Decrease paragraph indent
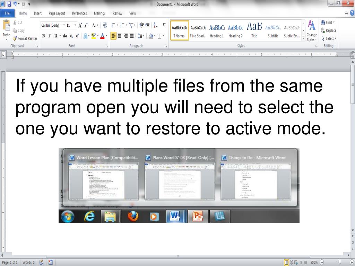This screenshot has height=266, width=355. point(142,25)
